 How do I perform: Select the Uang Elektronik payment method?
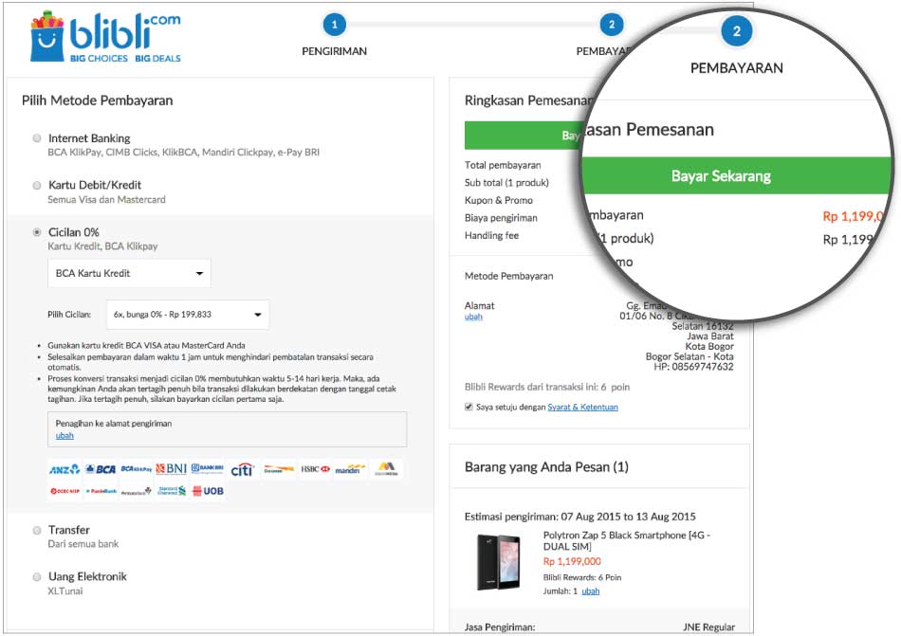coord(37,577)
